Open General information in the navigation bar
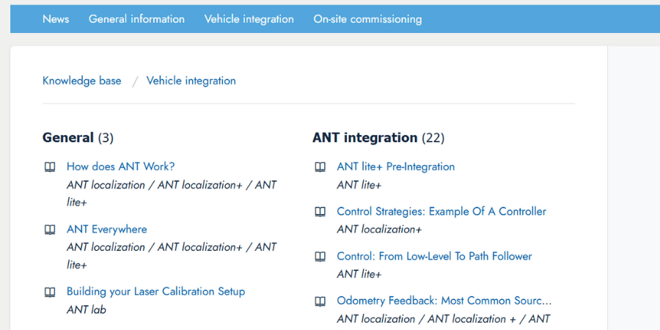The image size is (660, 330). (136, 19)
